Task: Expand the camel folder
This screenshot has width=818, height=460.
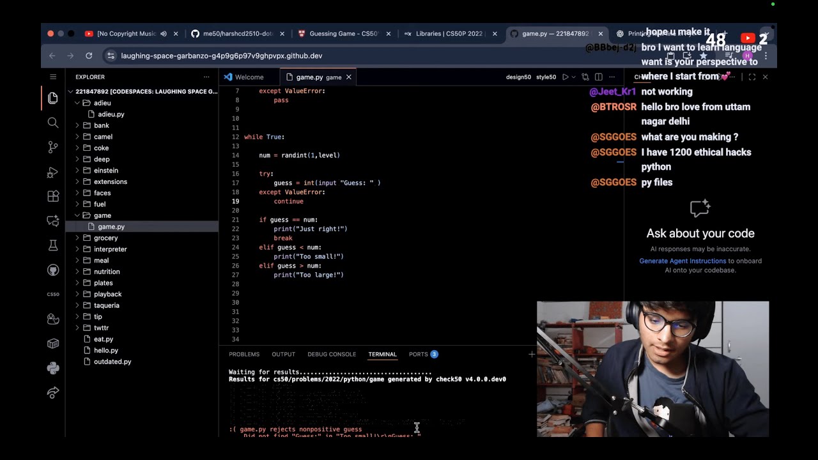Action: coord(77,137)
